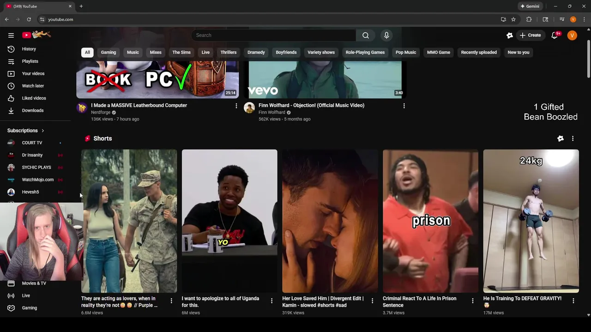Expand the Subscriptions section
The height and width of the screenshot is (332, 591).
pyautogui.click(x=26, y=130)
